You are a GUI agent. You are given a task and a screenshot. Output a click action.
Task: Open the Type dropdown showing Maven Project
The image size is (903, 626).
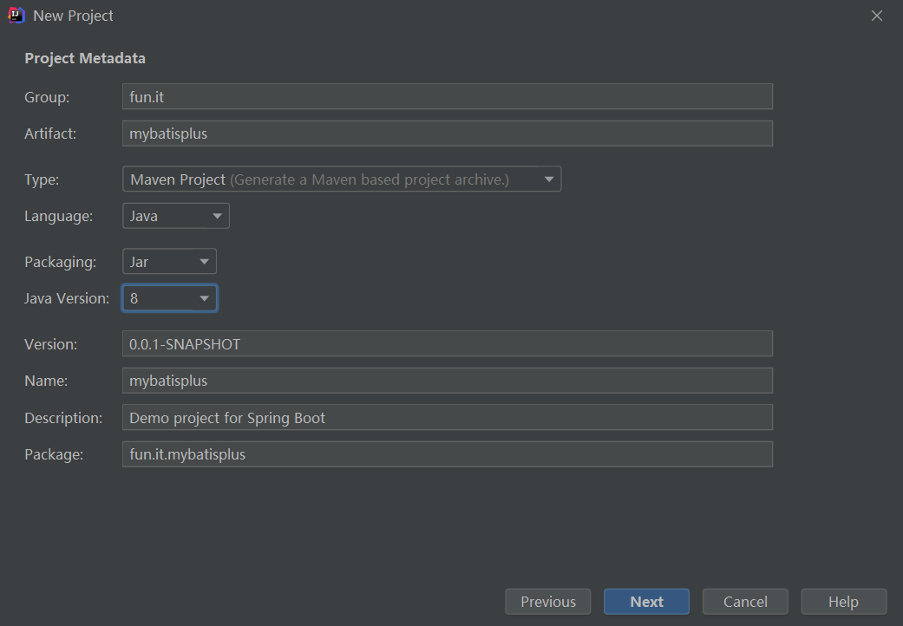(x=342, y=179)
